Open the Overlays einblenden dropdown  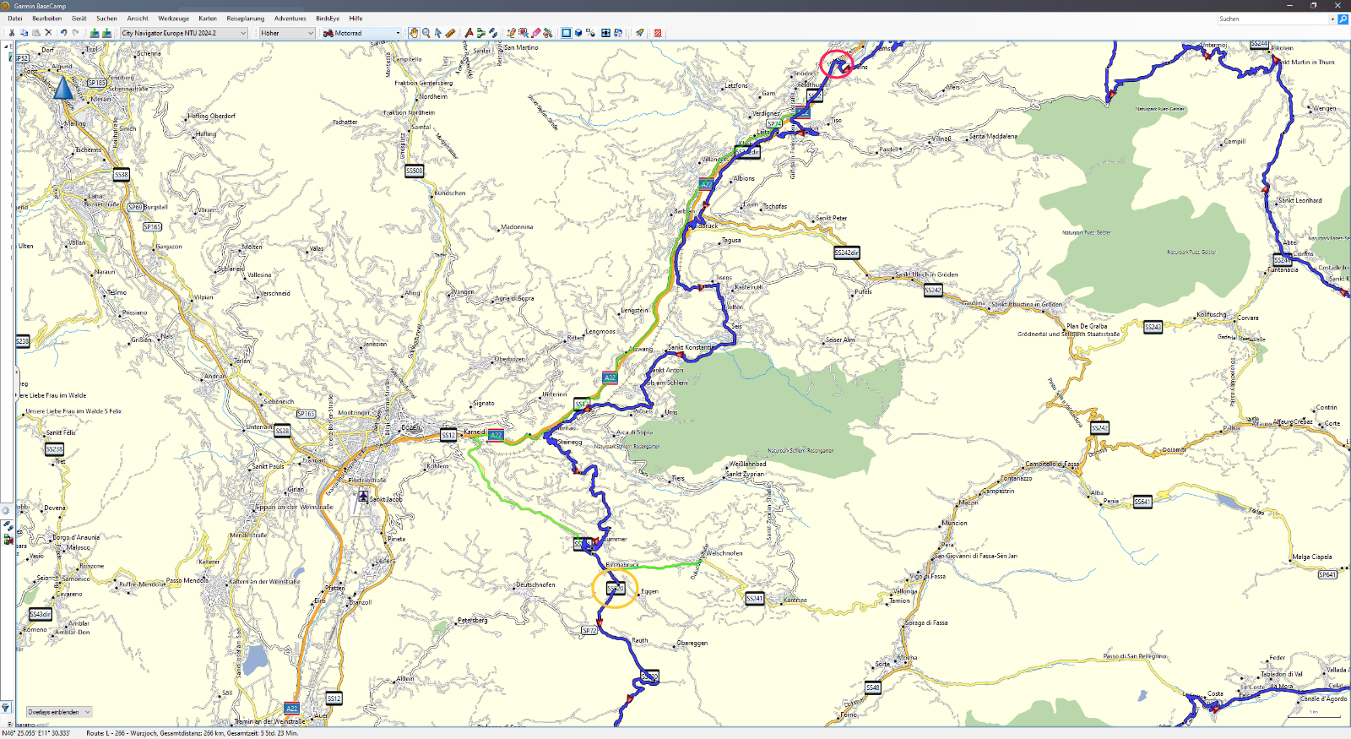click(58, 712)
